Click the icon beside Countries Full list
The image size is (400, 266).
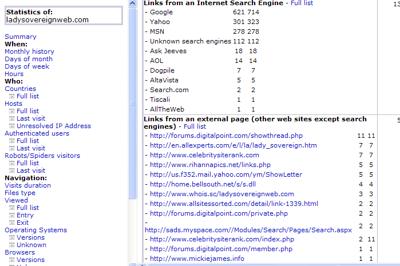point(12,96)
